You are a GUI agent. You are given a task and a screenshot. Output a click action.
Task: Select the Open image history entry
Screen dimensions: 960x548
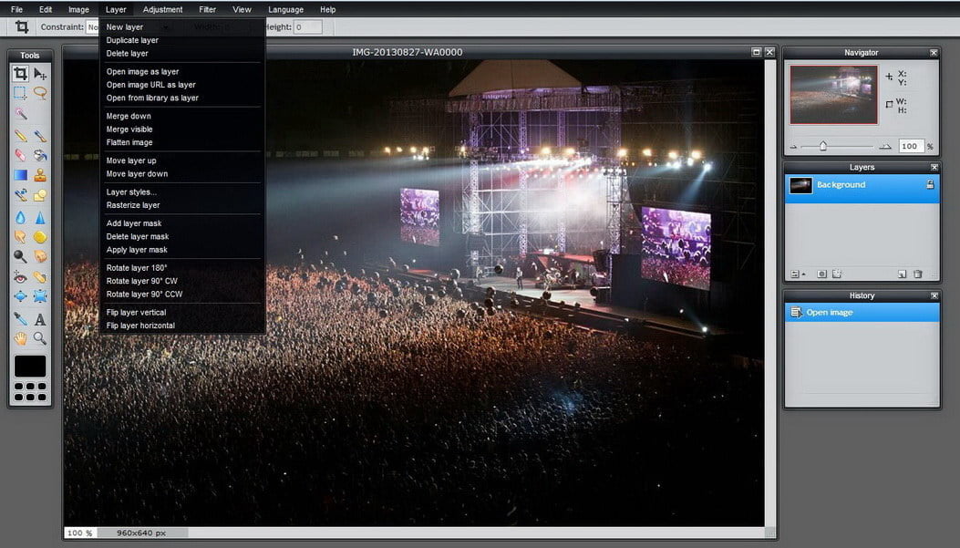tap(862, 313)
